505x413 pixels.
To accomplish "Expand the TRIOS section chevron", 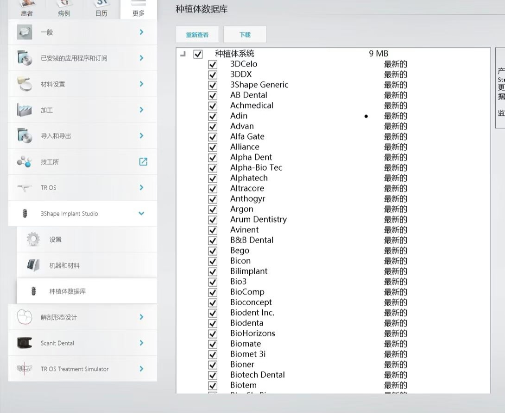I will click(x=141, y=187).
